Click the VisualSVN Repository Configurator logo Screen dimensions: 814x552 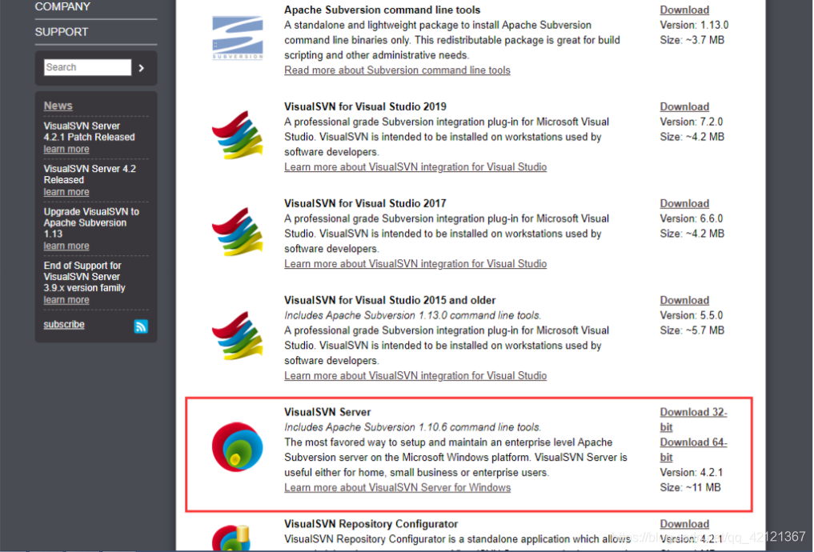(231, 538)
